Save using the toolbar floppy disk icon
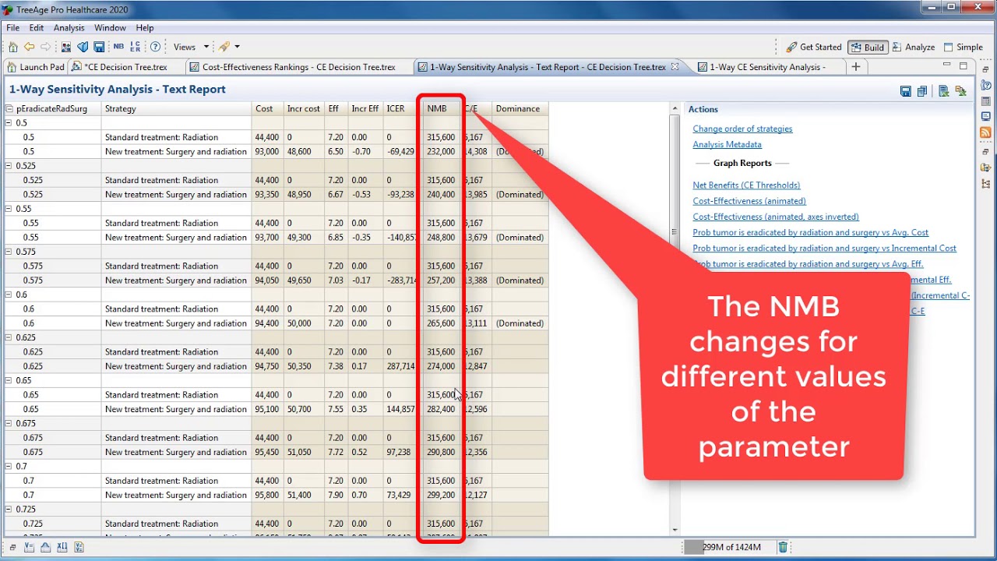This screenshot has width=997, height=561. (99, 47)
